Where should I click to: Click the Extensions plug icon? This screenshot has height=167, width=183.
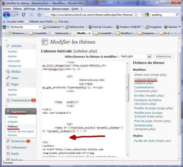click(x=8, y=141)
